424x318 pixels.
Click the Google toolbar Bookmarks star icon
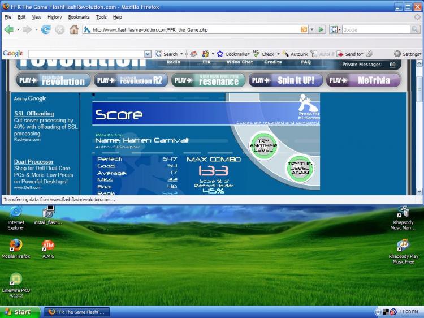[220, 54]
